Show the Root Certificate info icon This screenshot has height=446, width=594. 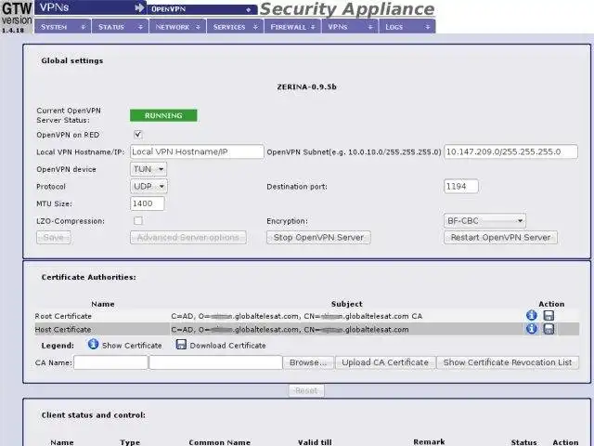pos(532,315)
